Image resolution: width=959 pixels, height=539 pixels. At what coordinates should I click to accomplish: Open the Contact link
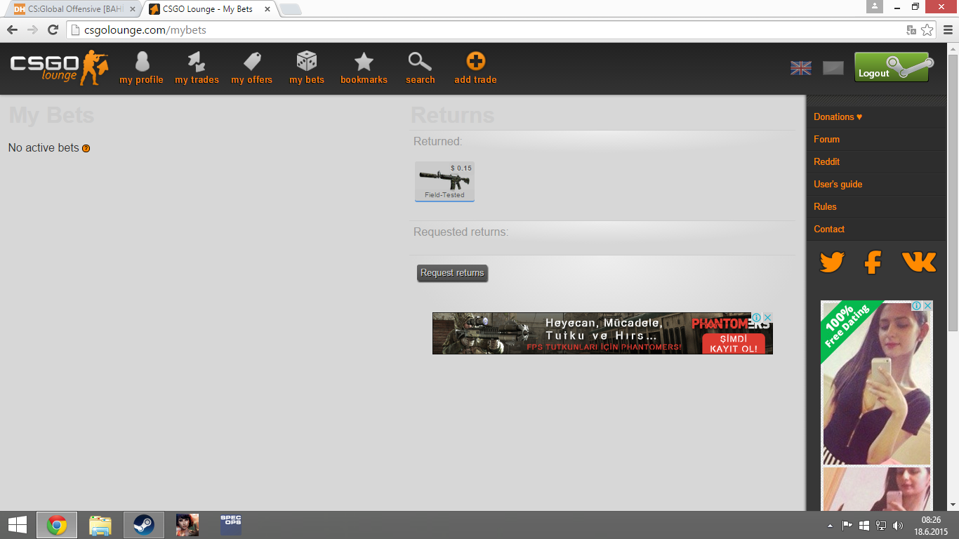coord(829,229)
